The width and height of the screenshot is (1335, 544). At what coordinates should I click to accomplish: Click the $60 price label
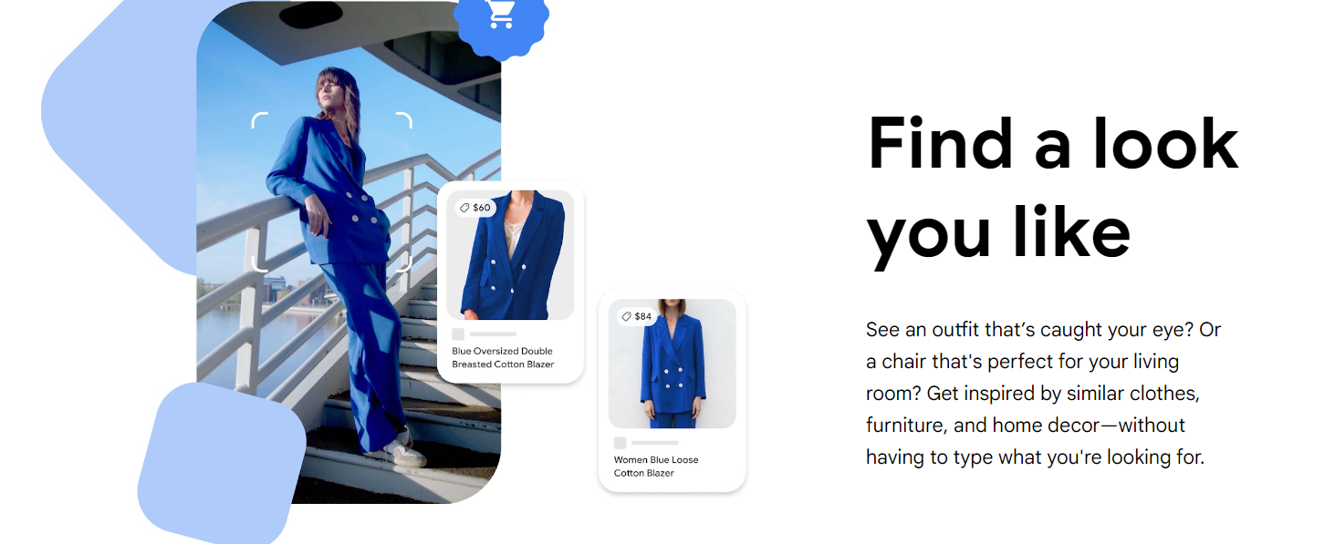coord(481,208)
